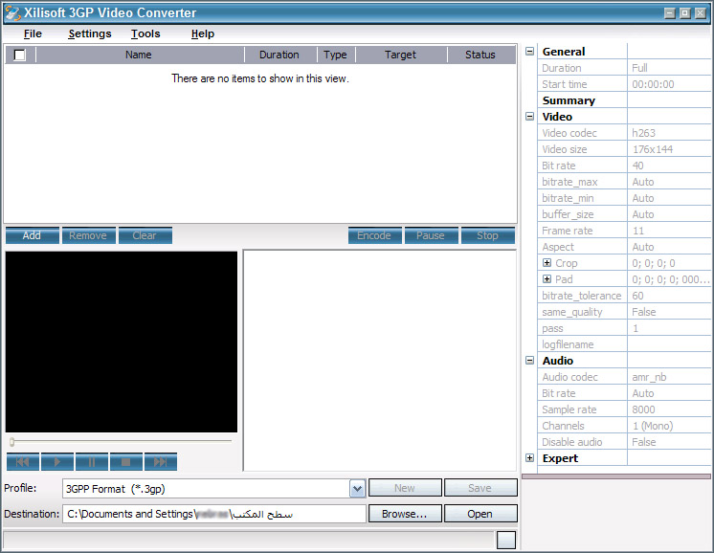The height and width of the screenshot is (553, 714).
Task: Collapse the Video section
Action: 529,117
